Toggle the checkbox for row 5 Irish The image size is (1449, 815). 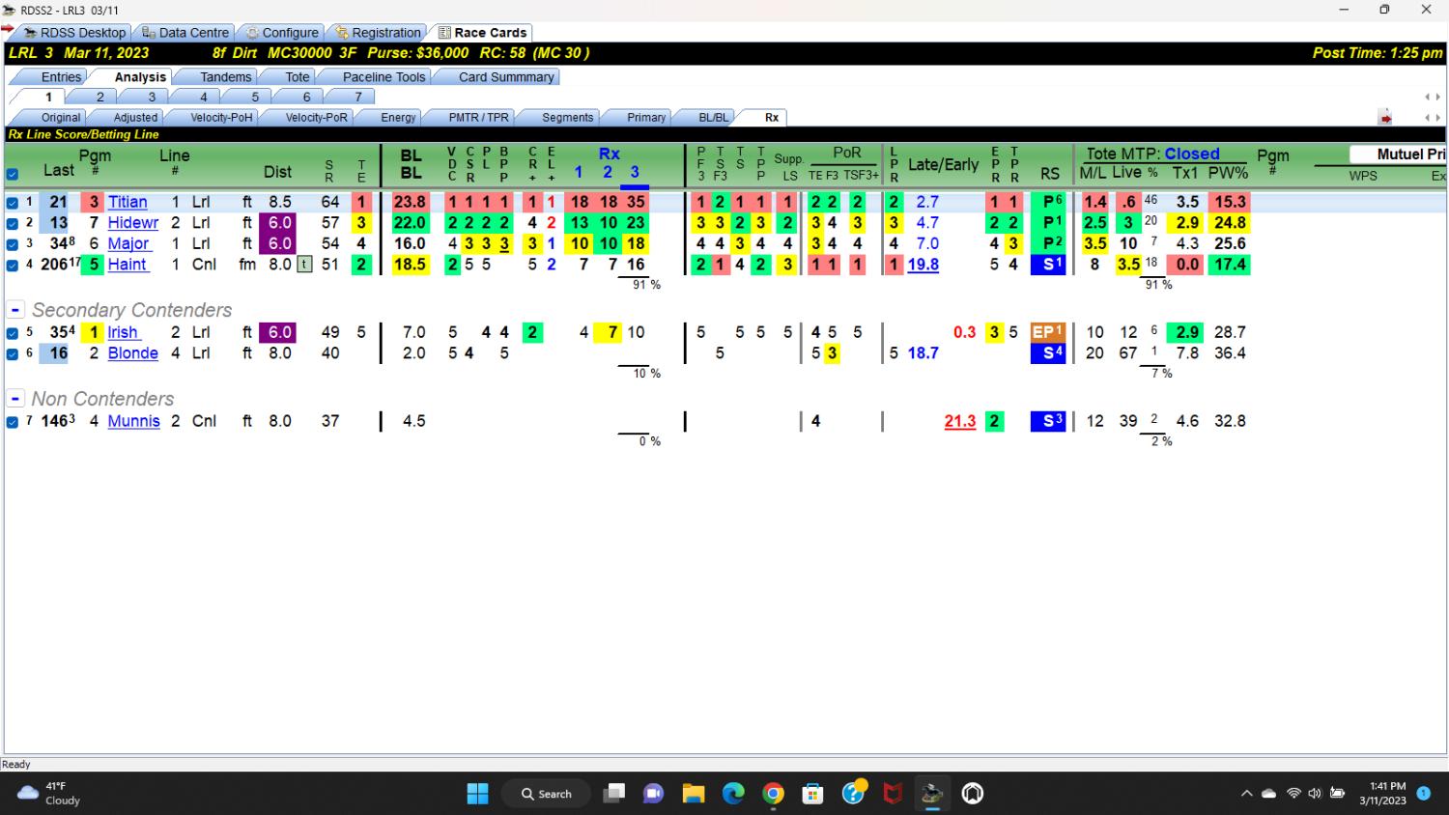click(x=13, y=333)
